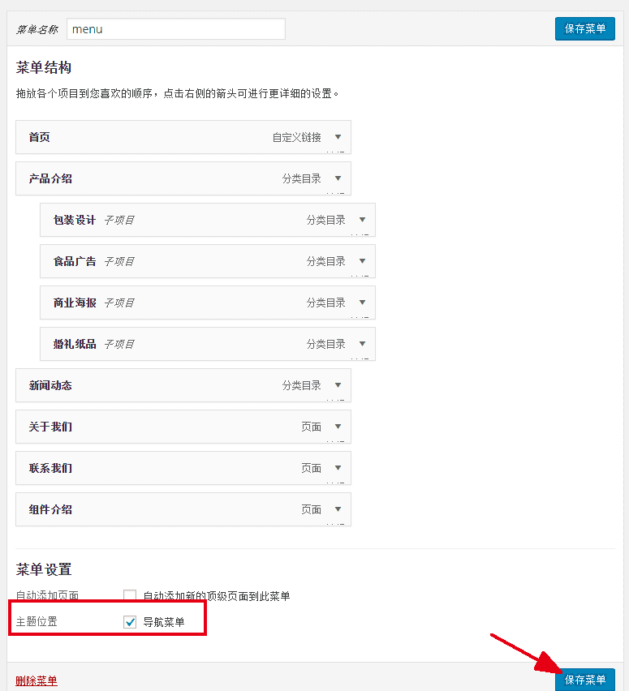The image size is (629, 691).
Task: Select the 新闻动态 menu item title
Action: [50, 385]
